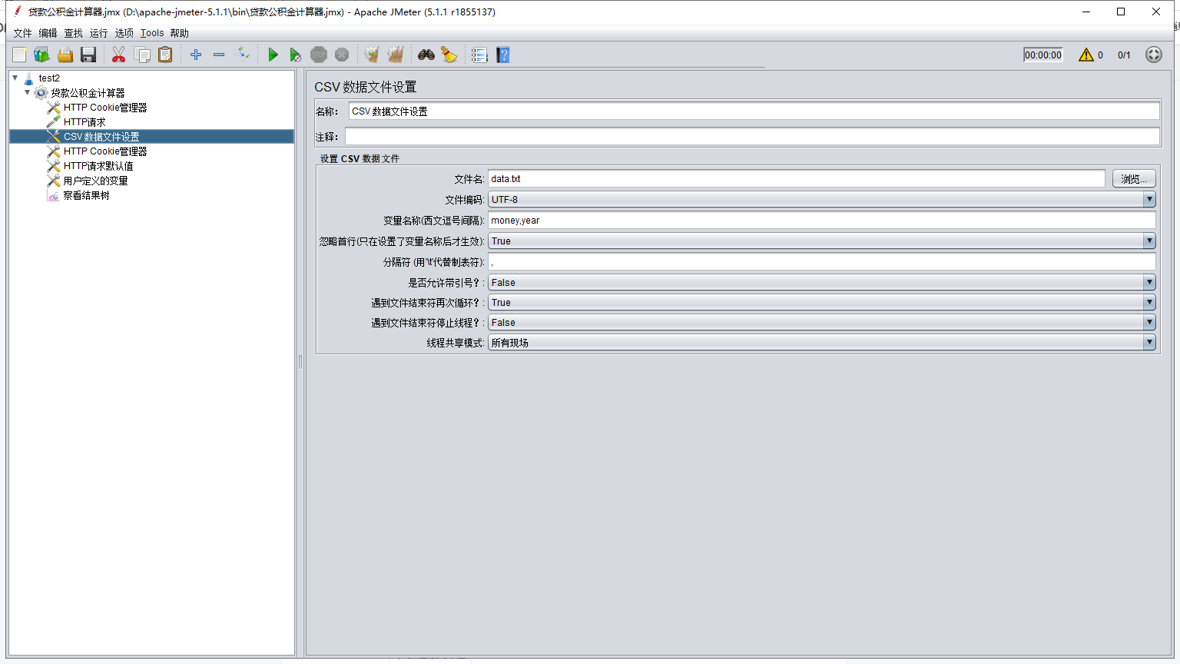The height and width of the screenshot is (664, 1180).
Task: Select HTTP请求 sampler in tree
Action: click(85, 122)
